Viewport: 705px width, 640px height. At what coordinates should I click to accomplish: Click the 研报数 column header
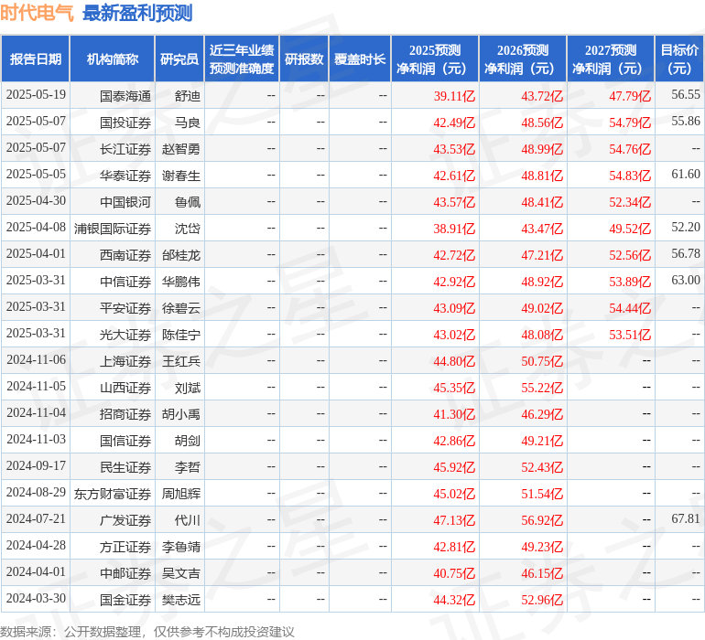coord(304,59)
